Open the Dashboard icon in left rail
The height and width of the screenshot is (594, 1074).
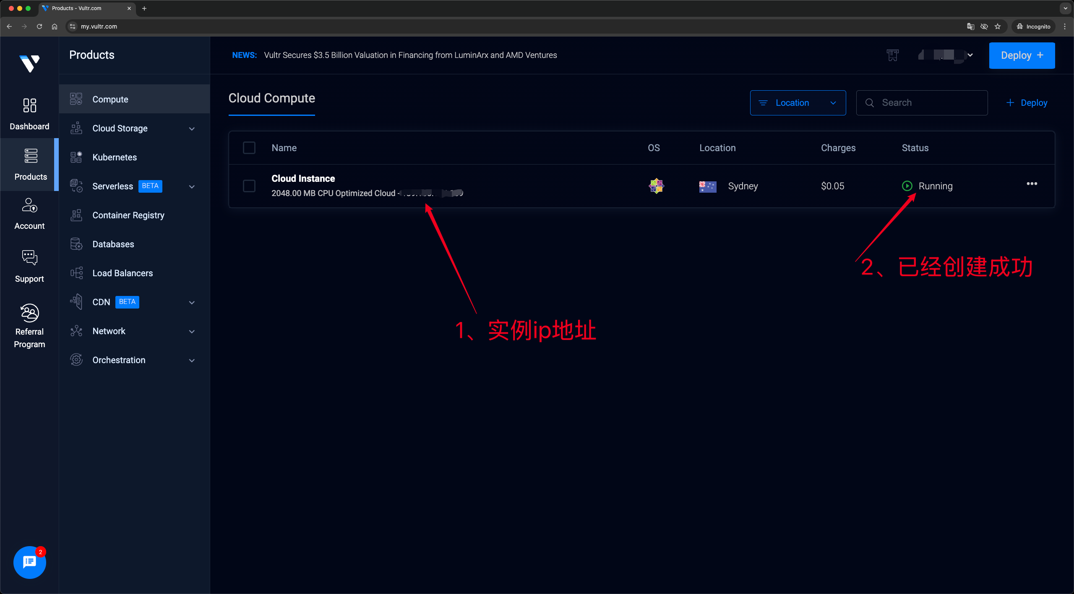click(29, 106)
